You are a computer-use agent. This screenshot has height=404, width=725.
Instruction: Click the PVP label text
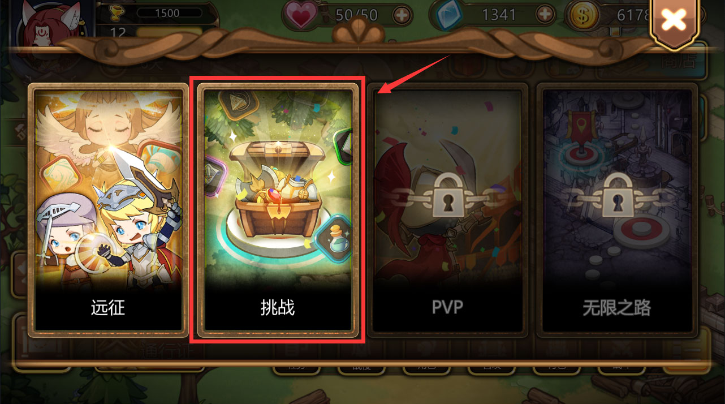pos(447,307)
